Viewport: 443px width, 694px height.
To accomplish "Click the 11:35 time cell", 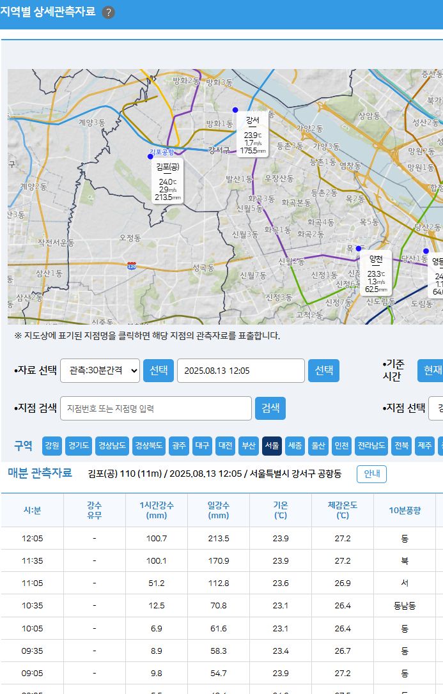I will (x=33, y=561).
